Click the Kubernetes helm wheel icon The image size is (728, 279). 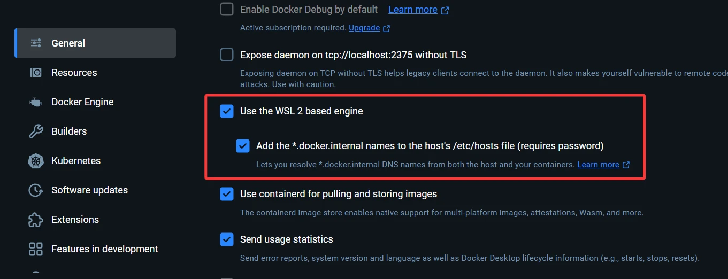pos(36,161)
